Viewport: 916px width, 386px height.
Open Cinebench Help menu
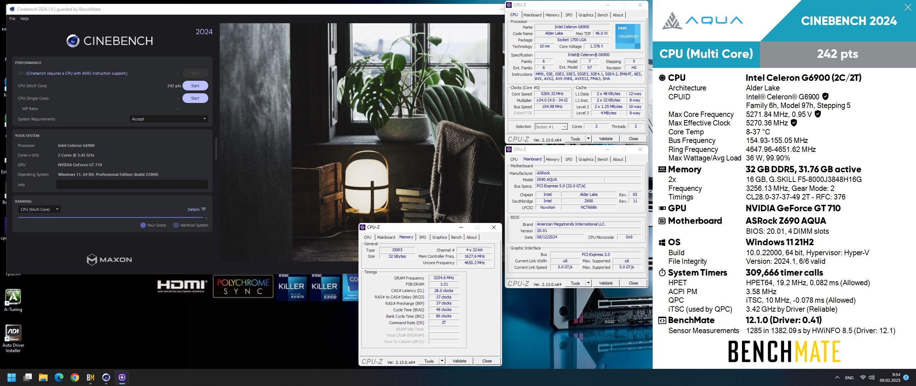(24, 19)
